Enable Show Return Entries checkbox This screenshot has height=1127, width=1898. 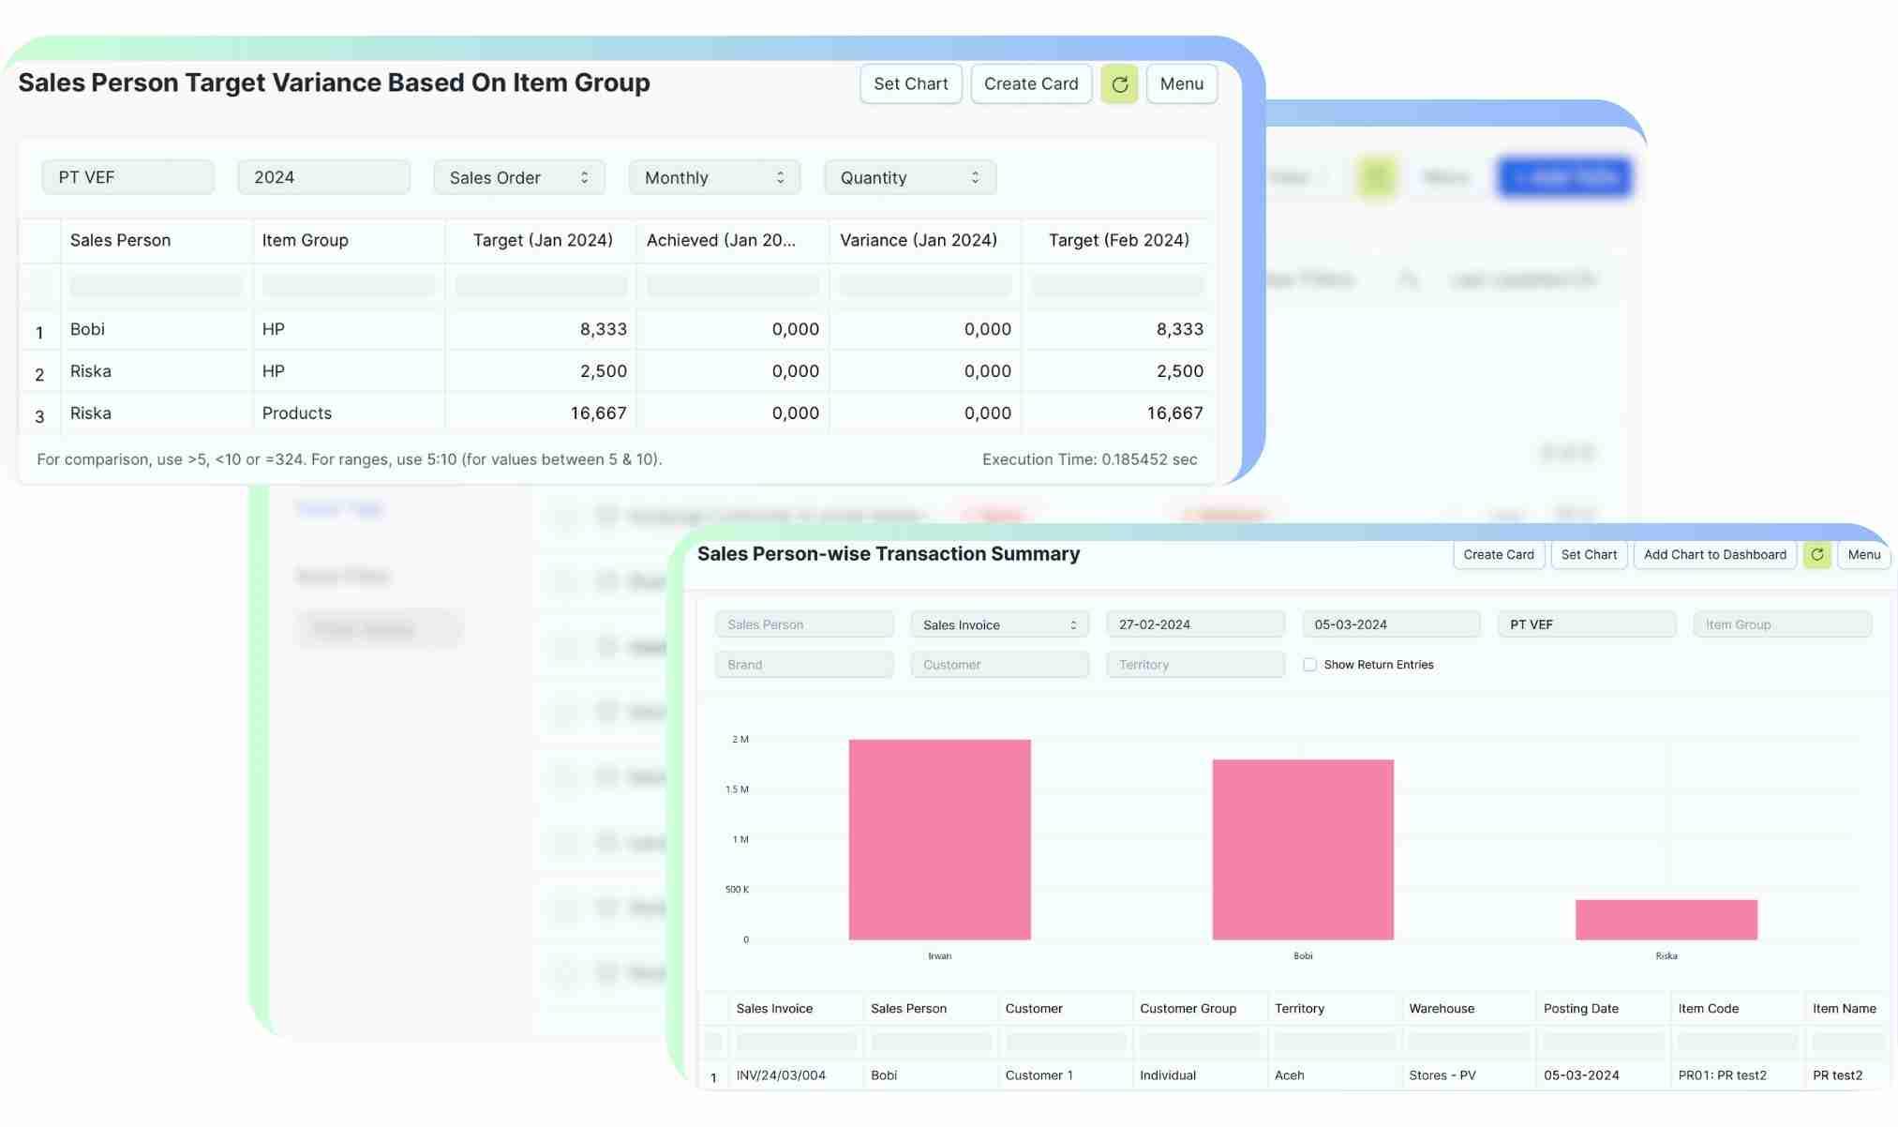click(x=1309, y=665)
